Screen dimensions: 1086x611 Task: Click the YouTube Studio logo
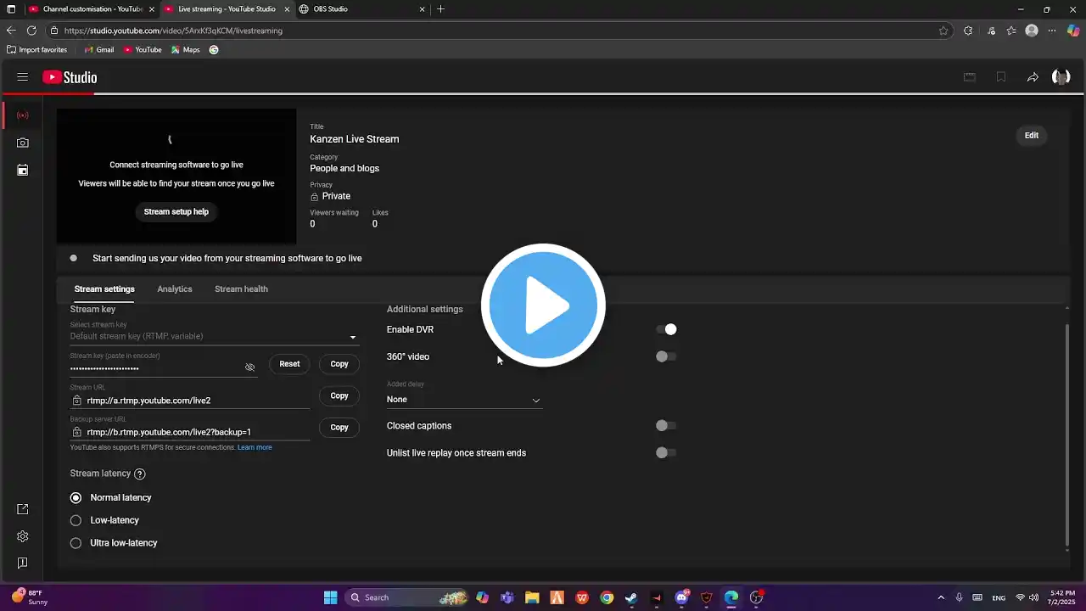click(70, 77)
